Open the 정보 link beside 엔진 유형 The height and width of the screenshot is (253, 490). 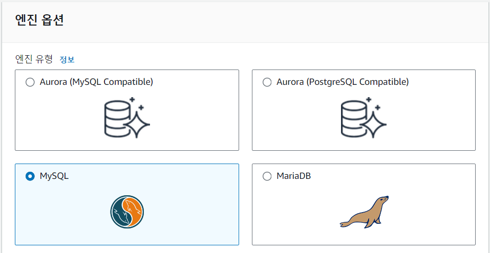pyautogui.click(x=67, y=59)
